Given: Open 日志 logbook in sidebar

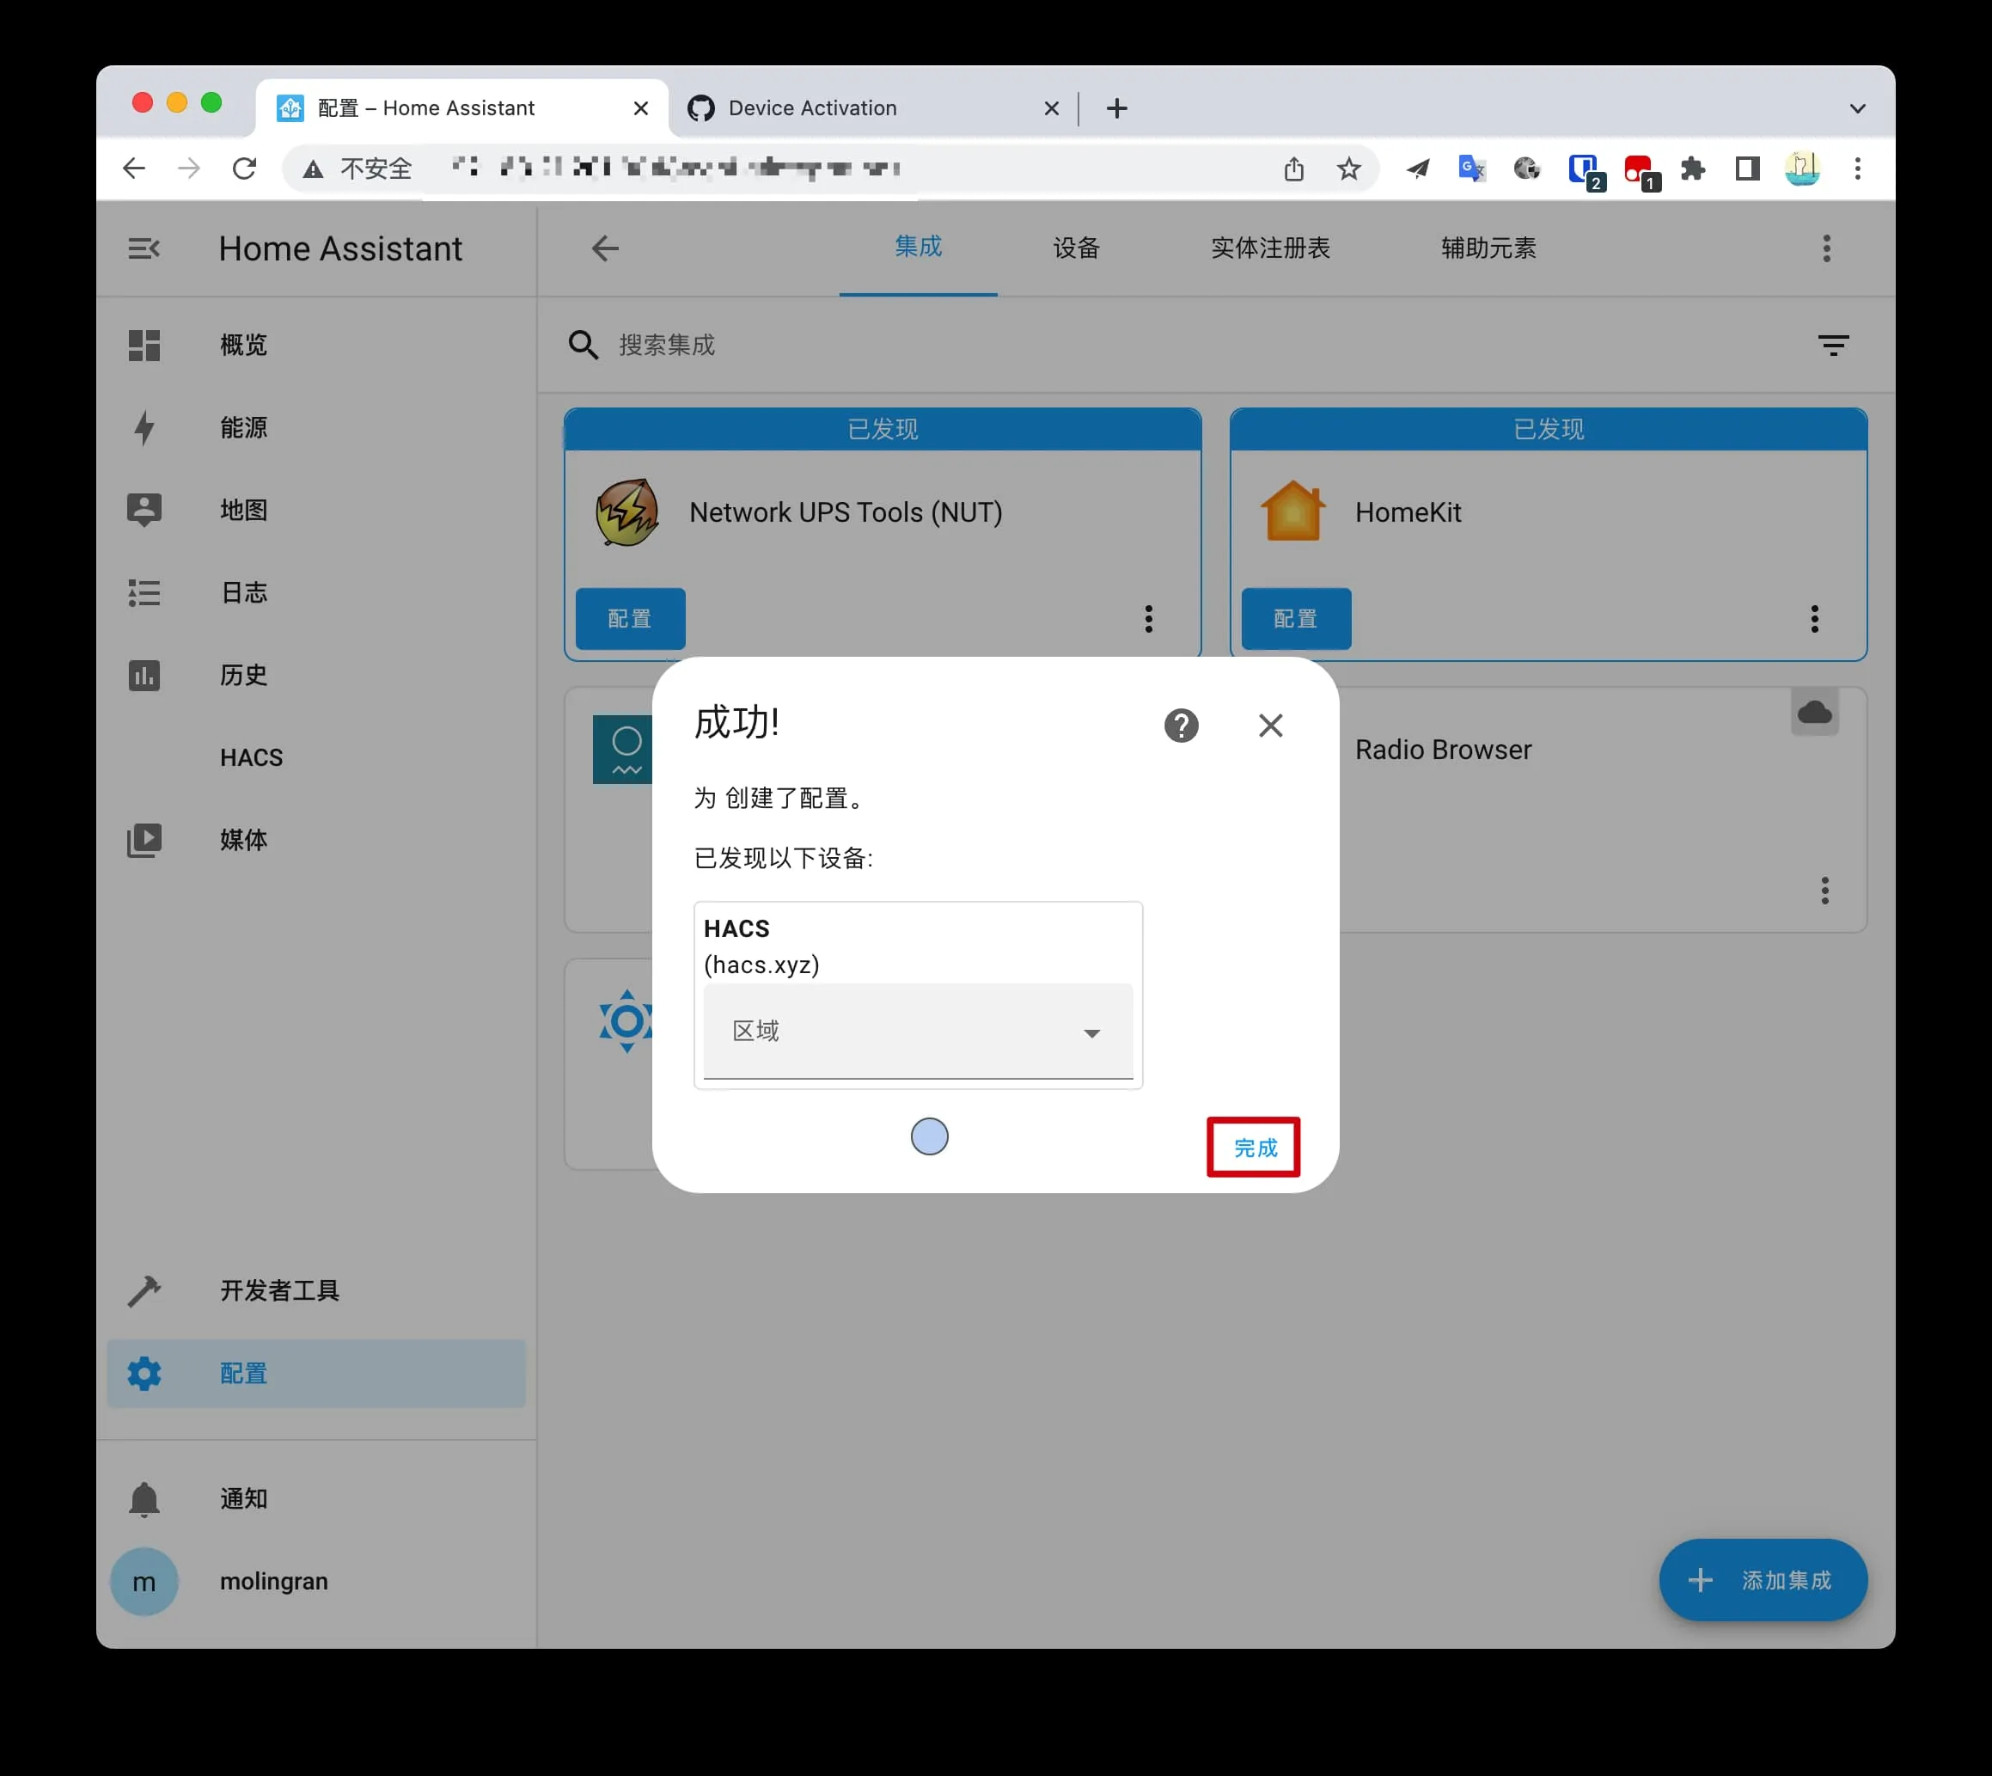Looking at the screenshot, I should coord(244,592).
